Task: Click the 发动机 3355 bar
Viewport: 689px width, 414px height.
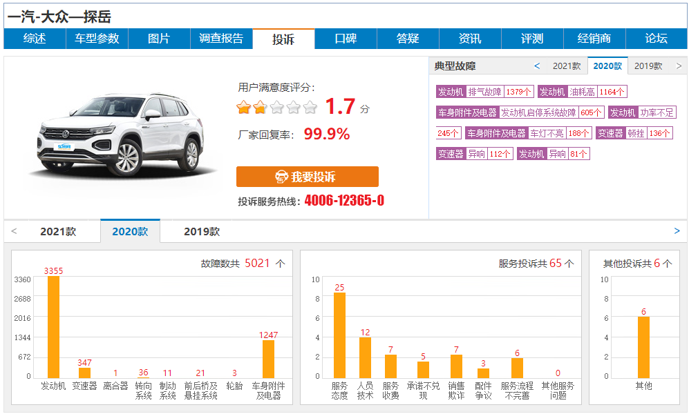Action: 53,327
